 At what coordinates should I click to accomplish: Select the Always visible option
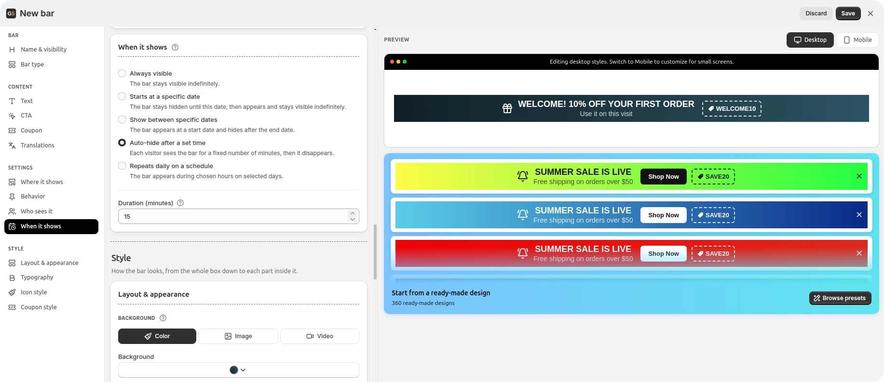(x=122, y=73)
